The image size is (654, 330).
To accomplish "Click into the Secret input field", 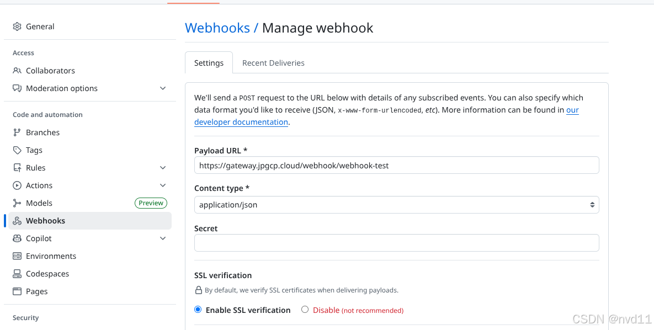I will [x=397, y=243].
